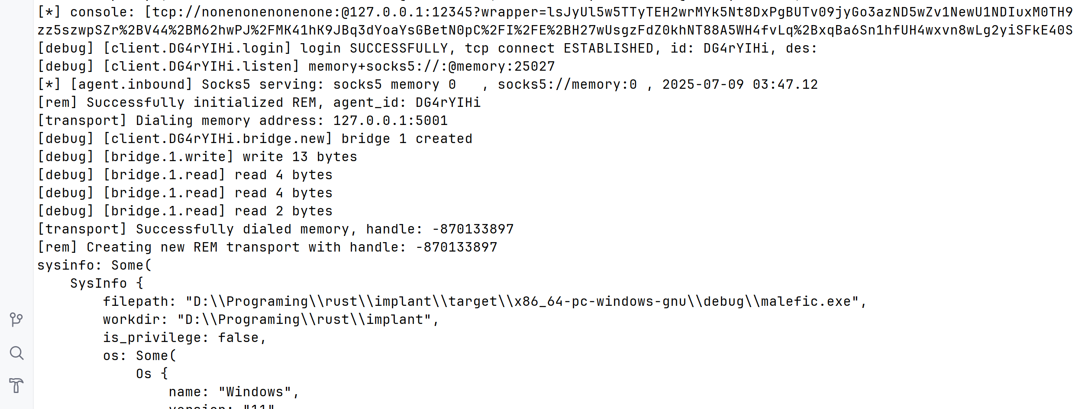The image size is (1073, 409).
Task: Click the 'read 2 bytes' debug line
Action: pos(185,211)
